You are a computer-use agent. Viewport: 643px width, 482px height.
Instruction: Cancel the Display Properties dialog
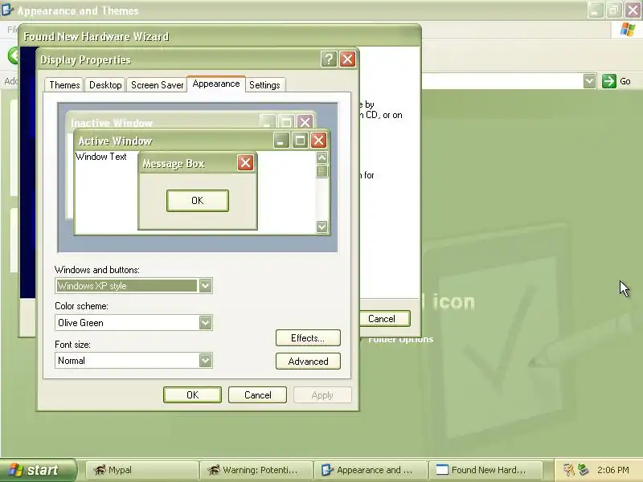coord(257,394)
